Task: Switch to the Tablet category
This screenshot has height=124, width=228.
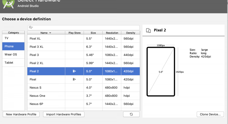Action: 13,63
